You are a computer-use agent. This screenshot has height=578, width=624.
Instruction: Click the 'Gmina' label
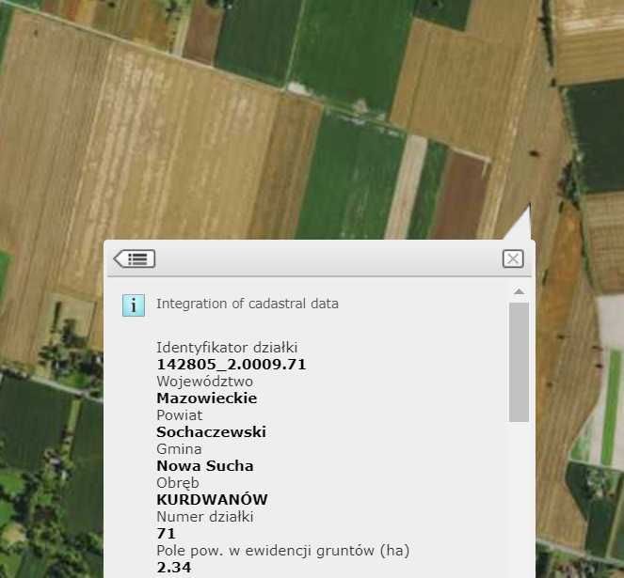179,449
